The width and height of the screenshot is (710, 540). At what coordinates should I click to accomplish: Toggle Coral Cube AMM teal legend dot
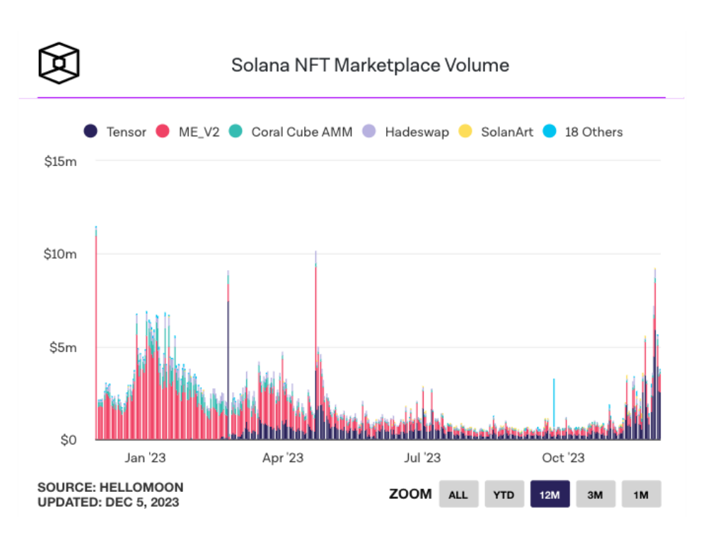point(235,131)
